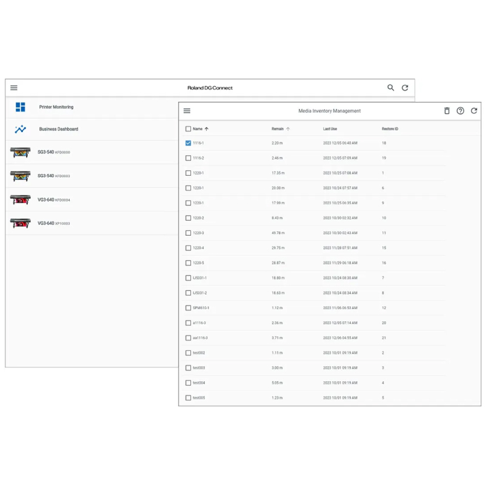Open help via question mark icon

point(460,111)
